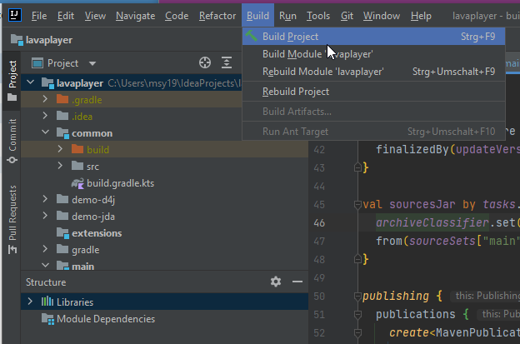
Task: Choose Build Project from the menu
Action: tap(290, 37)
